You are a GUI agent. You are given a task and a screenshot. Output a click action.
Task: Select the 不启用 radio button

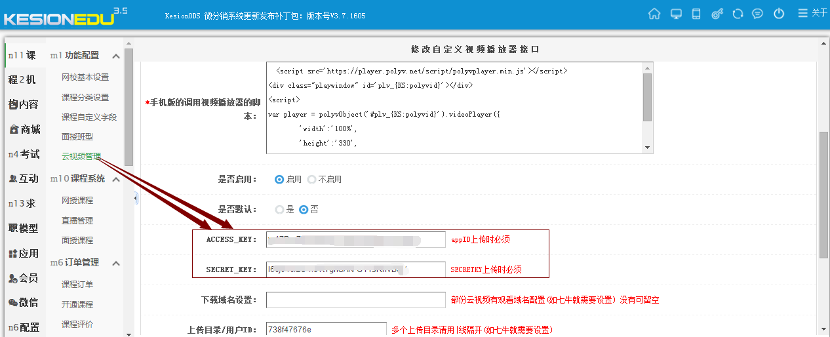tap(311, 180)
